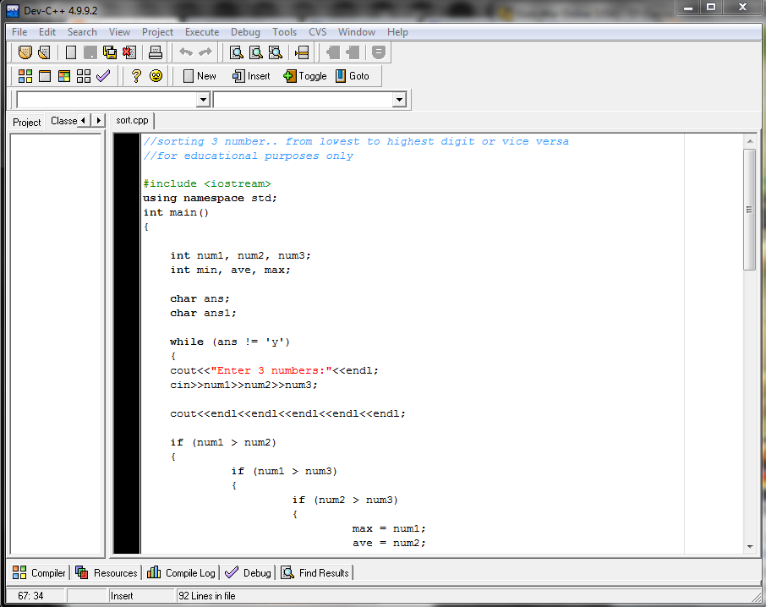Open the Tools menu
This screenshot has height=607, width=766.
(x=284, y=32)
